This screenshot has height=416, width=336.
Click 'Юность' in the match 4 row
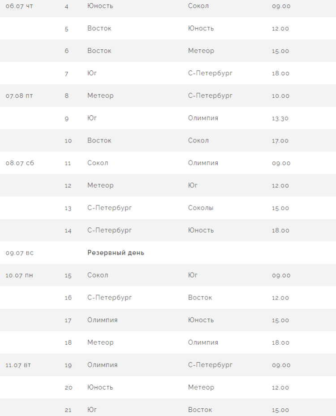tap(100, 6)
